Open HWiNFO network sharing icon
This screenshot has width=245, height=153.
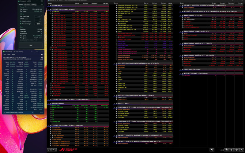pyautogui.click(x=212, y=150)
